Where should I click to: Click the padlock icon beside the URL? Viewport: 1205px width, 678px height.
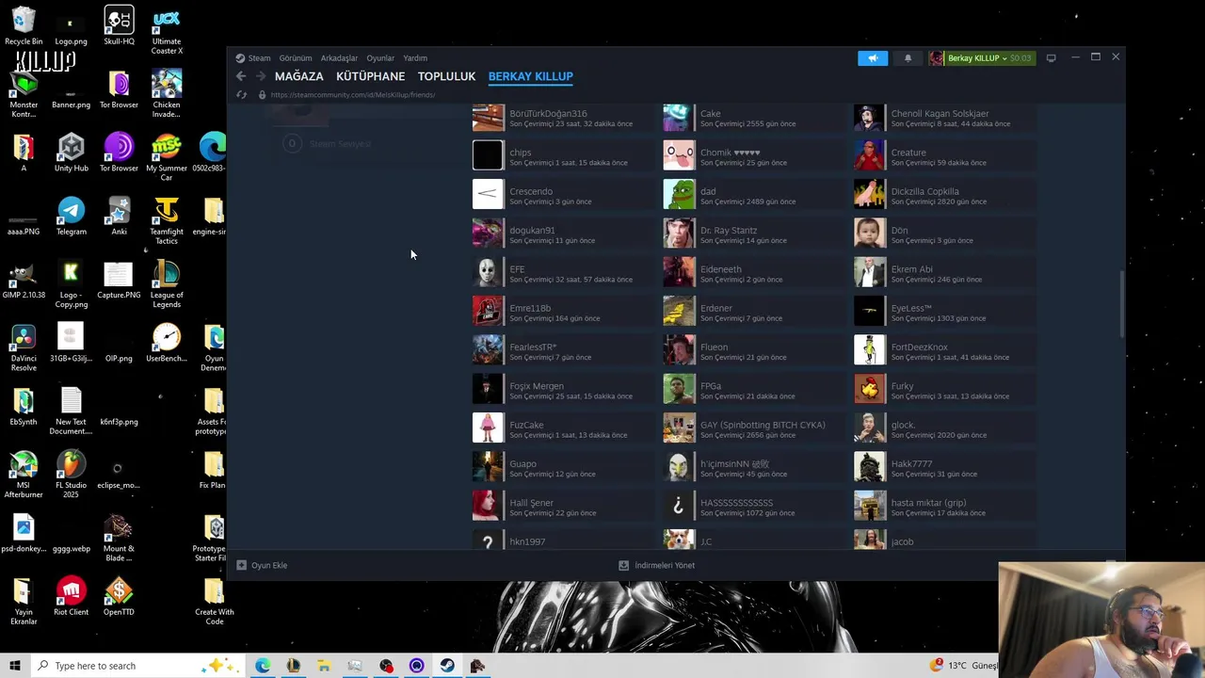point(262,95)
